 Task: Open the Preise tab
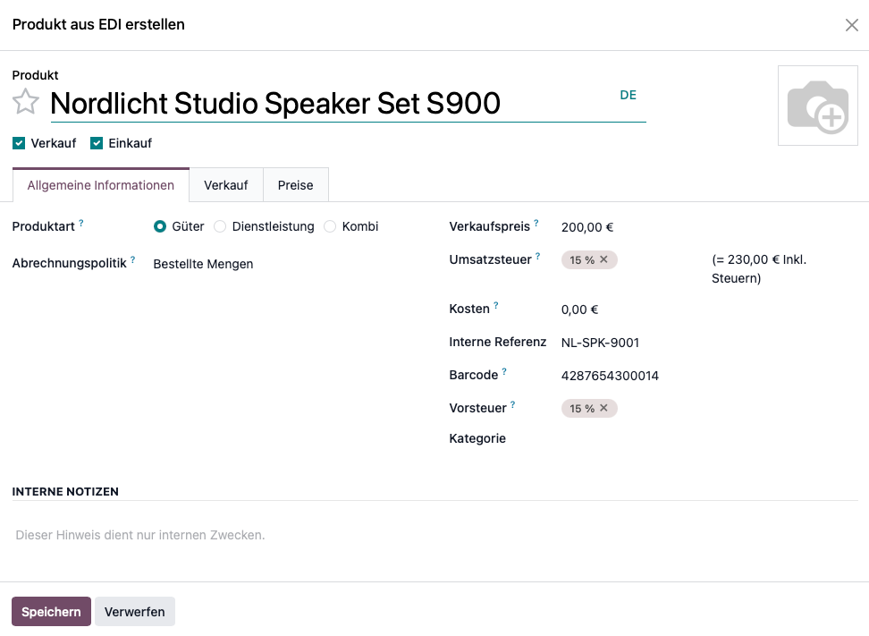(295, 184)
